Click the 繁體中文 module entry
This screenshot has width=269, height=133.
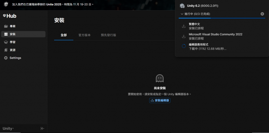pos(194,24)
